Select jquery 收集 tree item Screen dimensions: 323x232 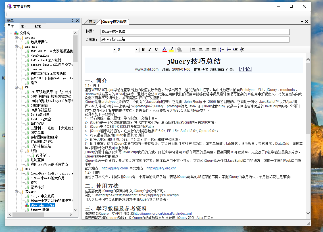[x=40, y=210]
